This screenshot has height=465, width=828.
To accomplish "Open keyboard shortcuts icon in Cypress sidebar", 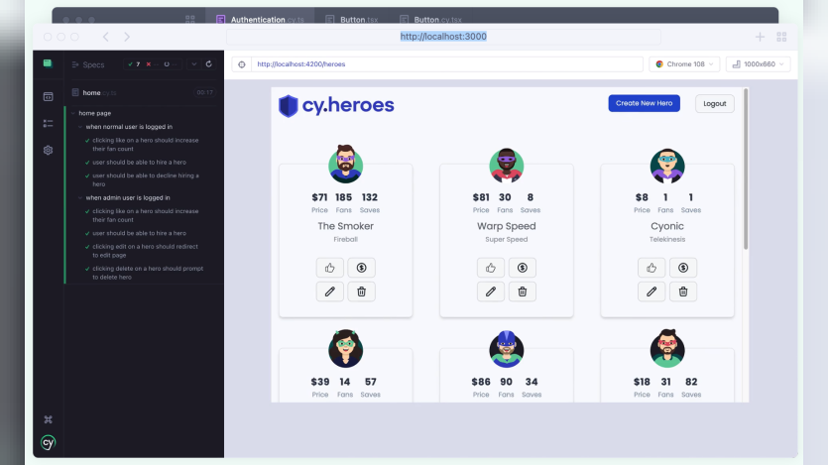I will click(x=48, y=419).
